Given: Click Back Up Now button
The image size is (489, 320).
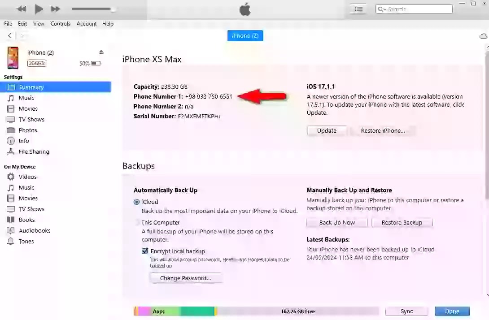Looking at the screenshot, I should click(x=337, y=222).
